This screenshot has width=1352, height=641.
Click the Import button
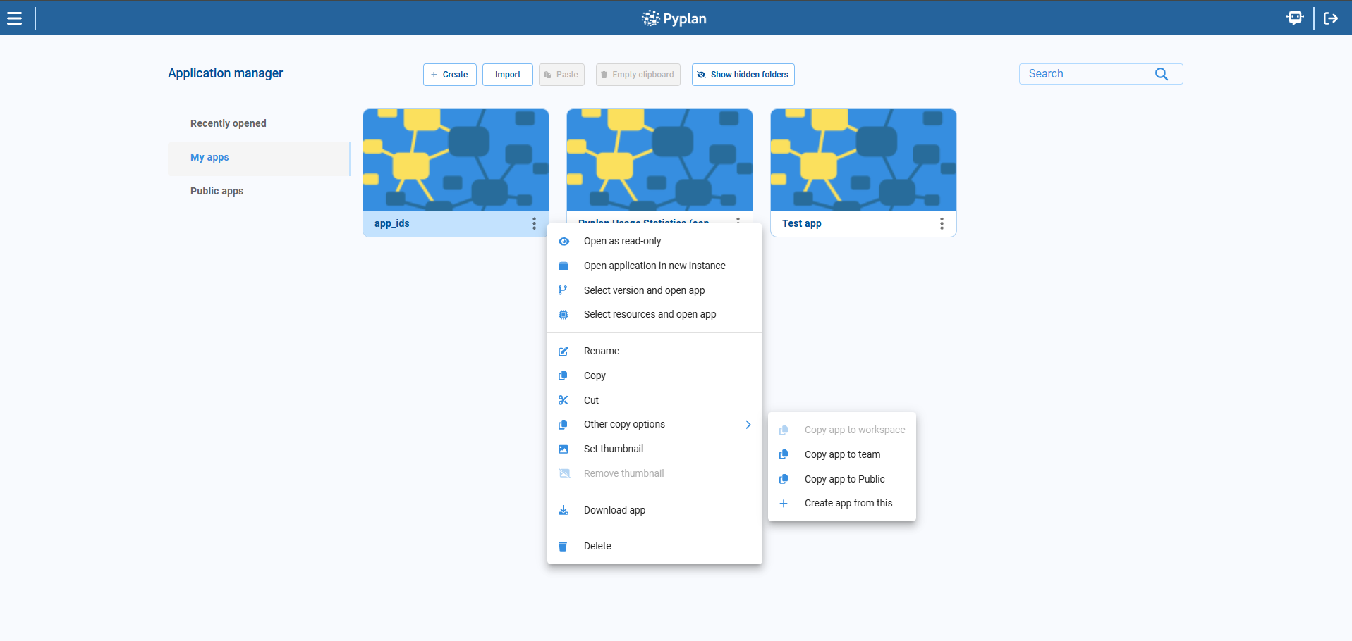coord(507,75)
